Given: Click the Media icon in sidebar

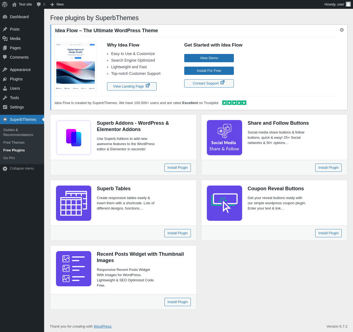Looking at the screenshot, I should click(x=5, y=39).
